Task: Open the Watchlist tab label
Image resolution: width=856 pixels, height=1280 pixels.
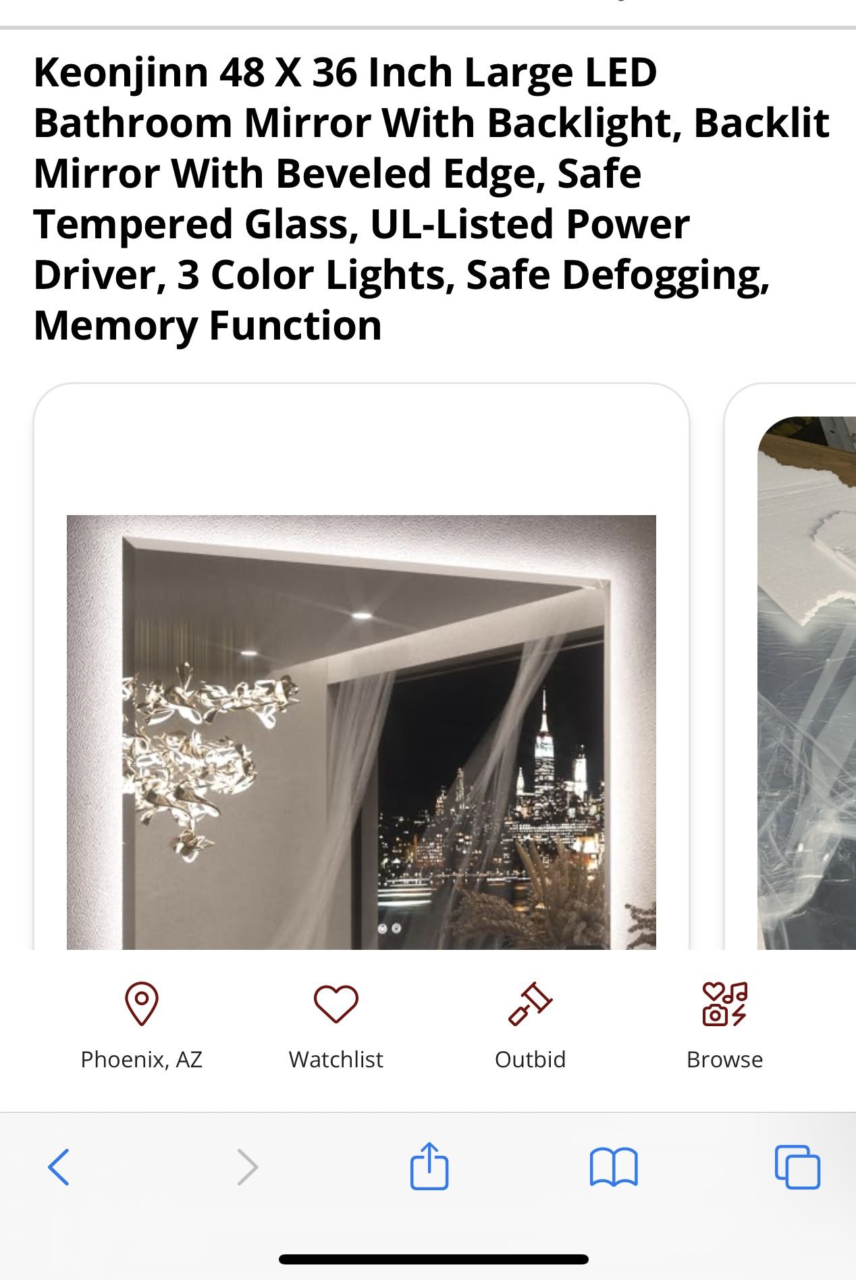Action: [336, 1059]
